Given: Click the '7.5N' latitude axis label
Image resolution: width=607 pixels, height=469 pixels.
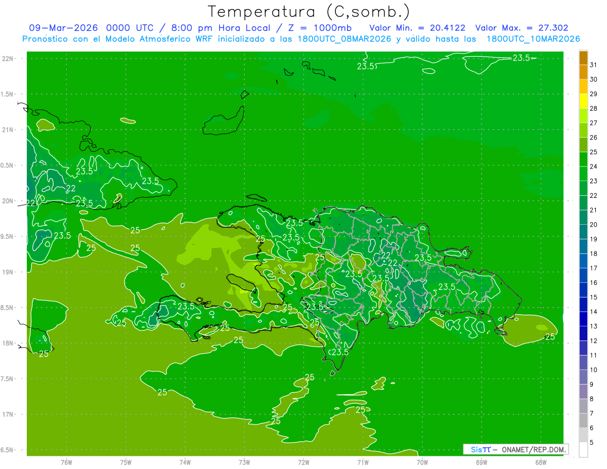Looking at the screenshot, I should point(7,379).
